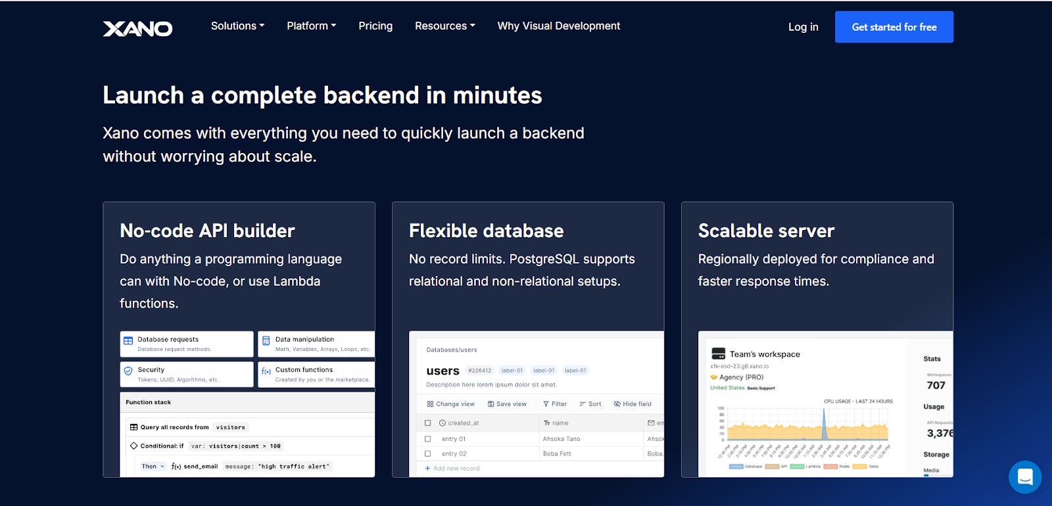
Task: Click the Redis legend swatch in chart
Action: (831, 467)
